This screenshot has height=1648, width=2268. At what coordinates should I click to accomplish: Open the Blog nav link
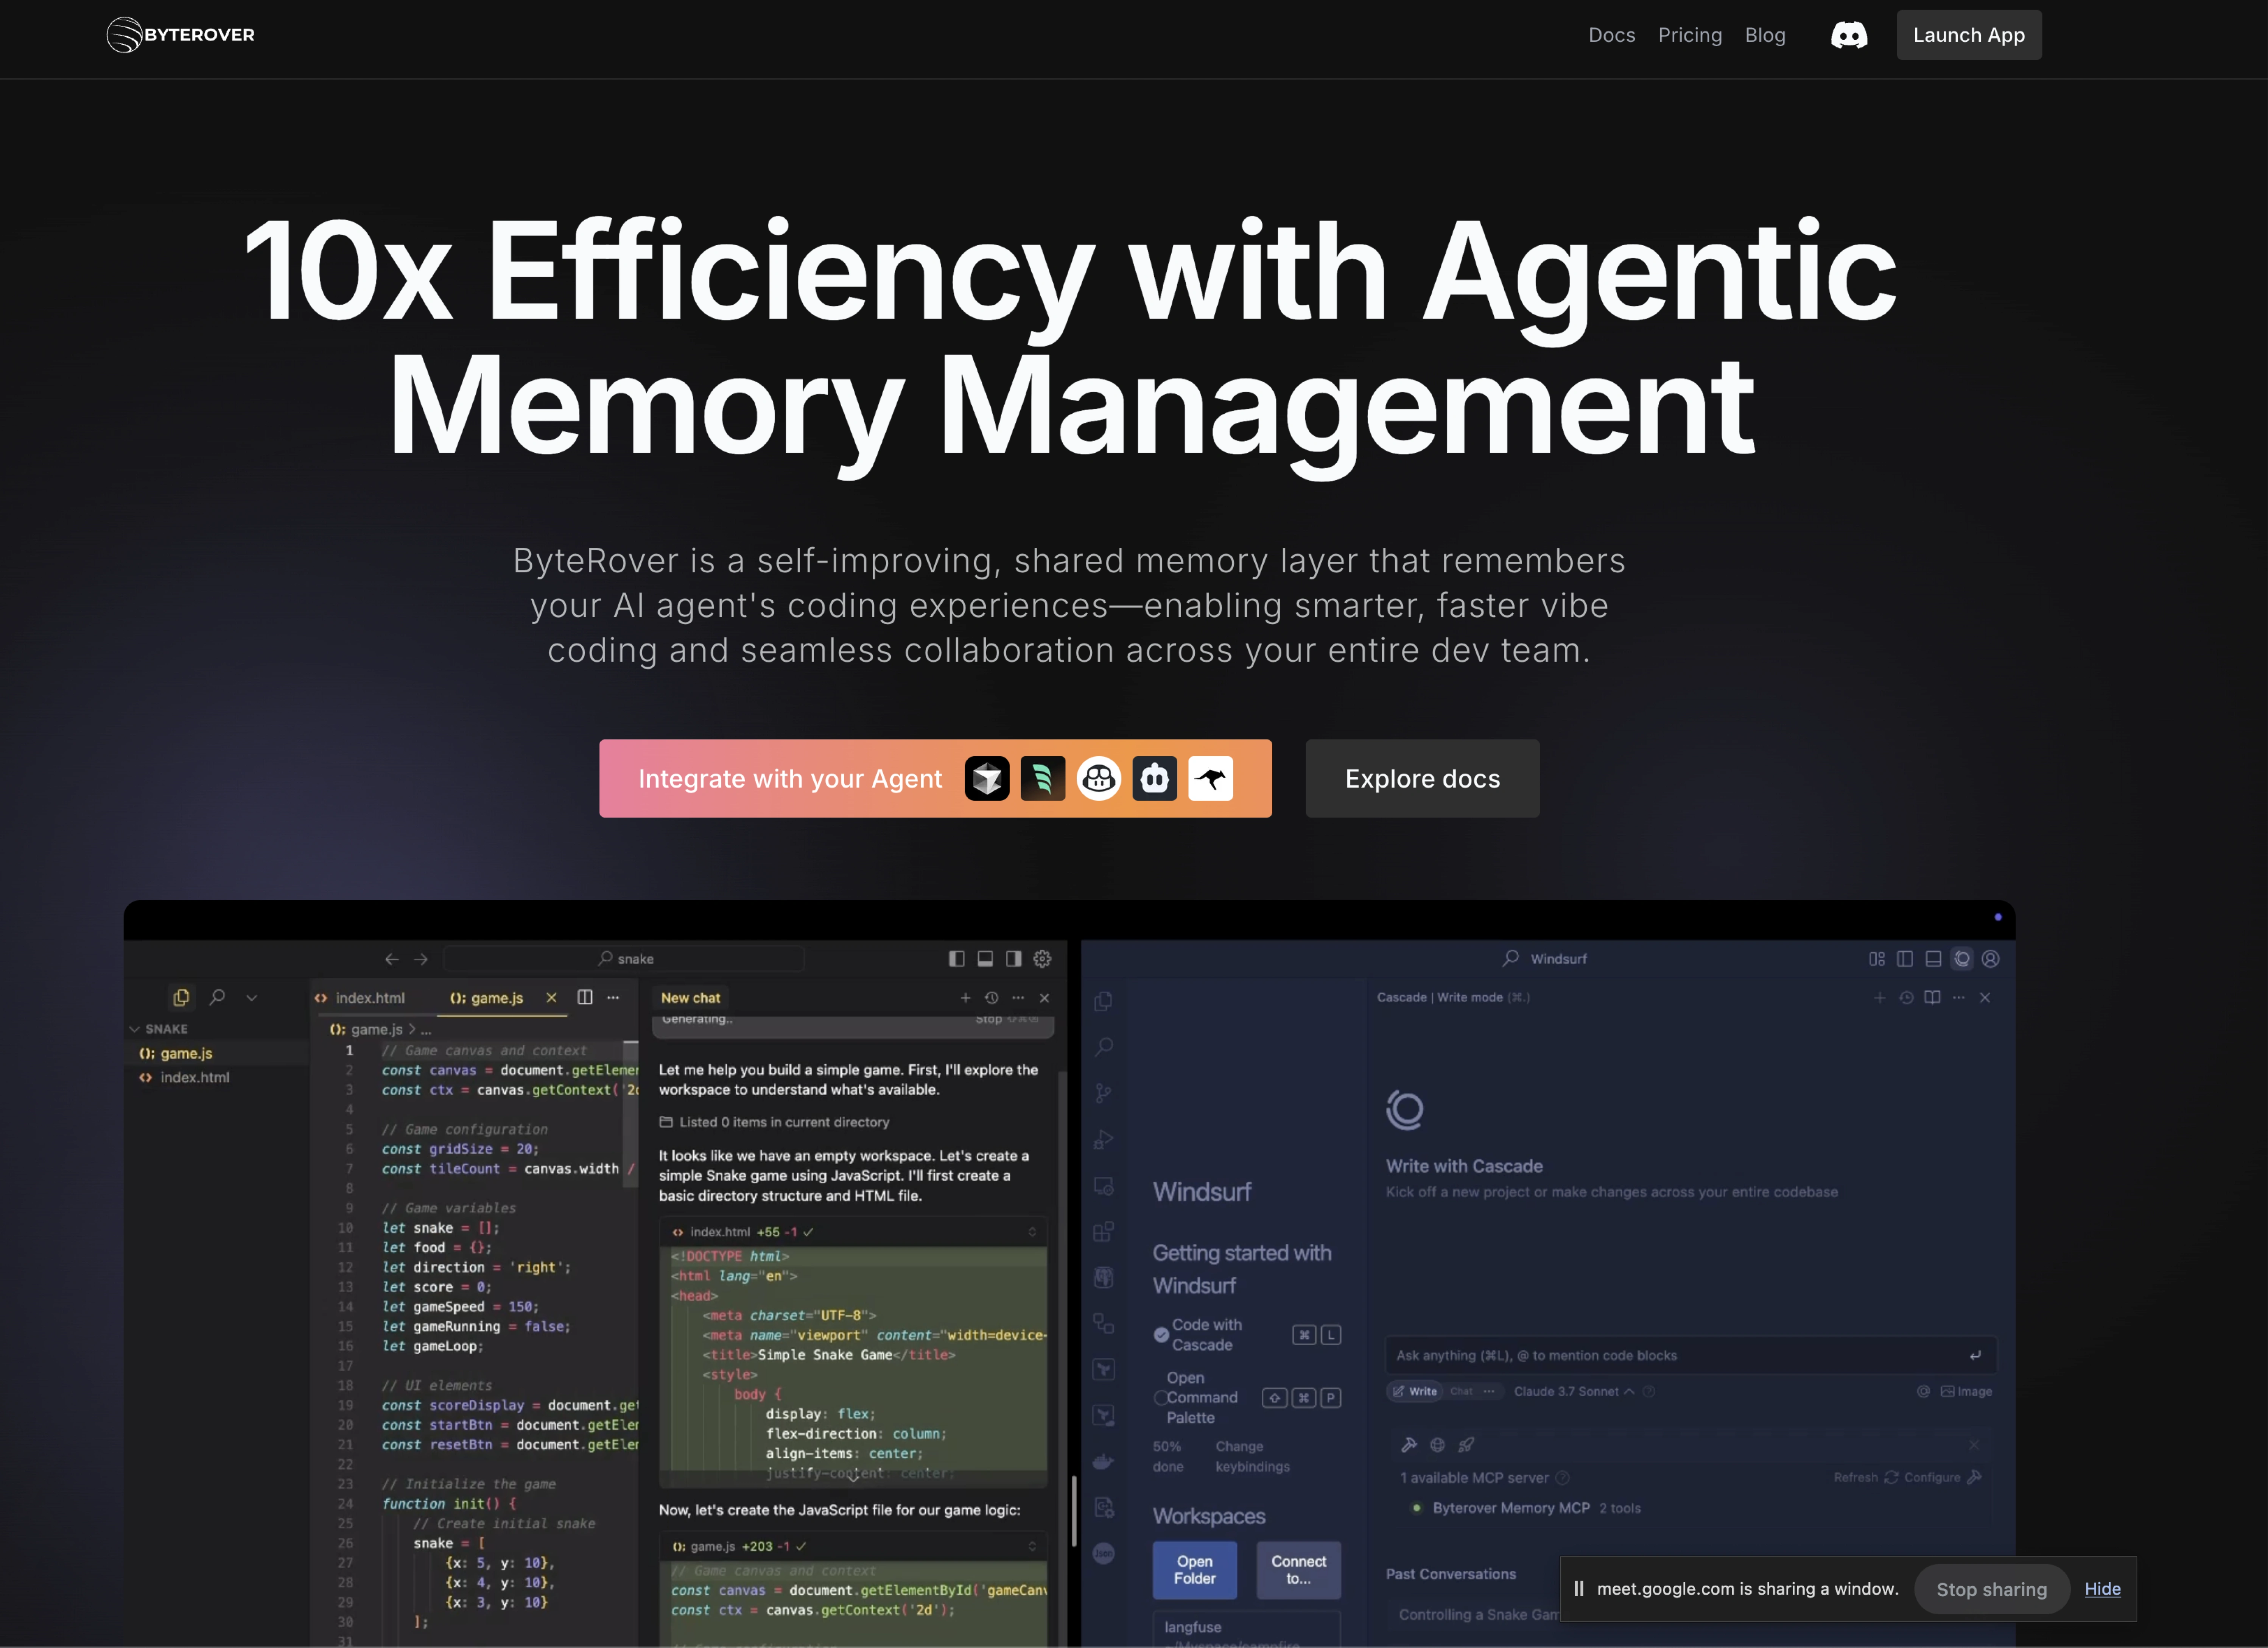click(1765, 35)
